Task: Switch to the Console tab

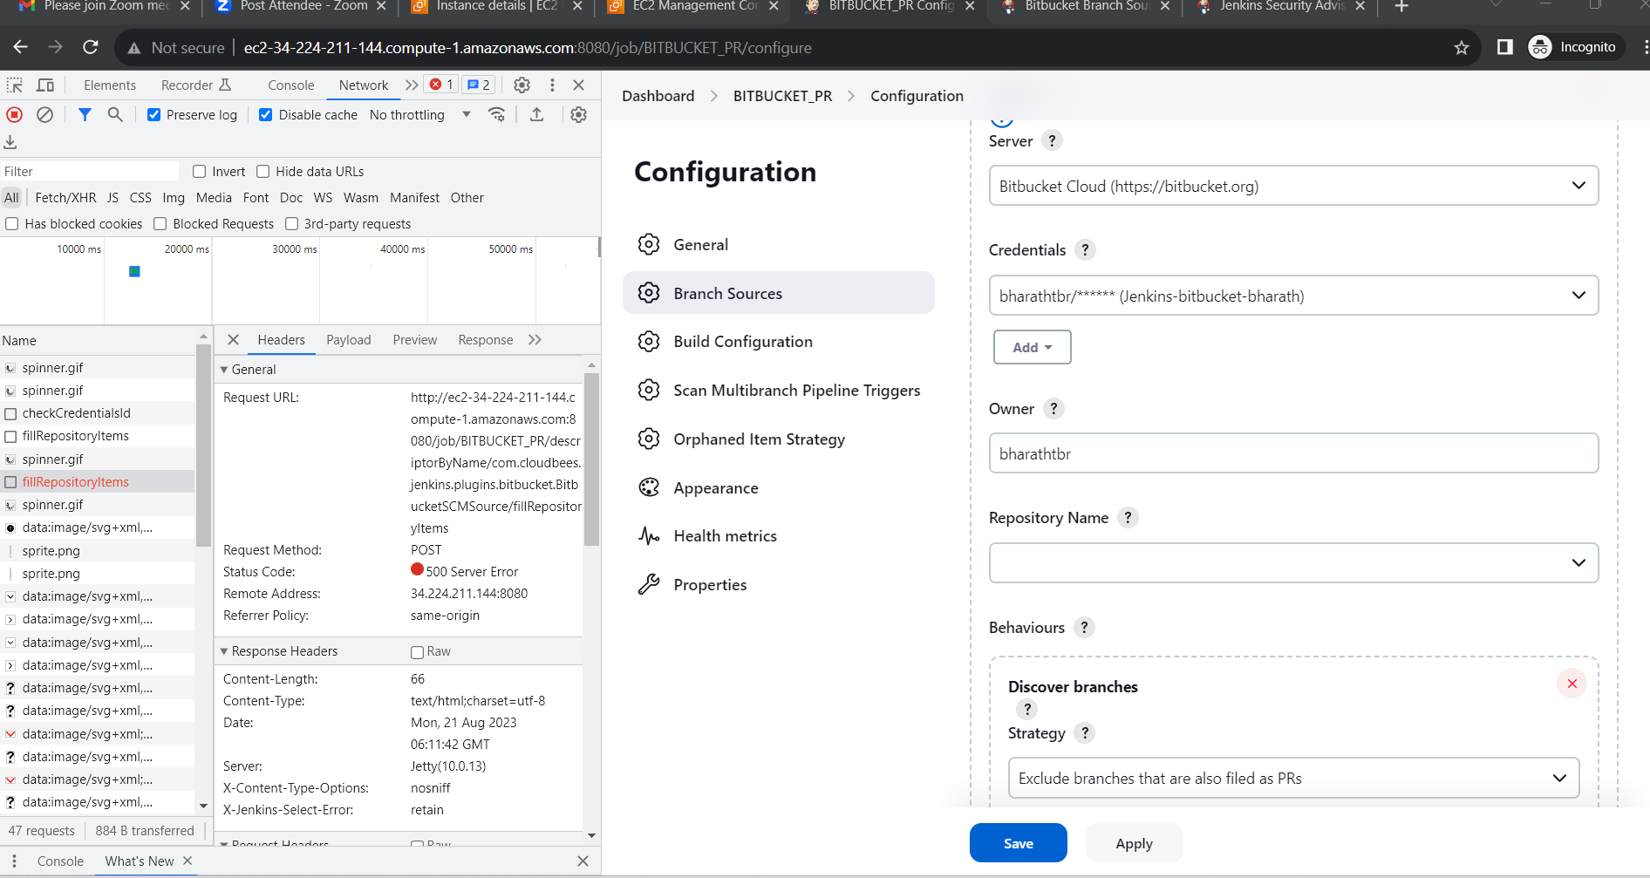Action: pyautogui.click(x=290, y=85)
